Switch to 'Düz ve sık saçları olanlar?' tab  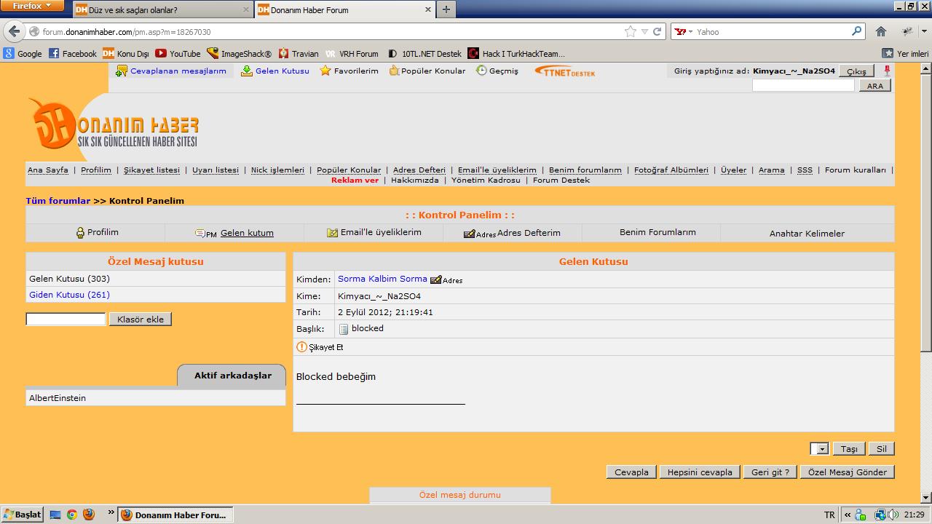(163, 10)
